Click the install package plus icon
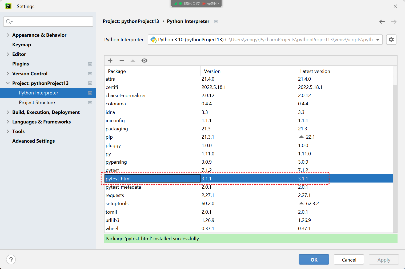 tap(110, 61)
